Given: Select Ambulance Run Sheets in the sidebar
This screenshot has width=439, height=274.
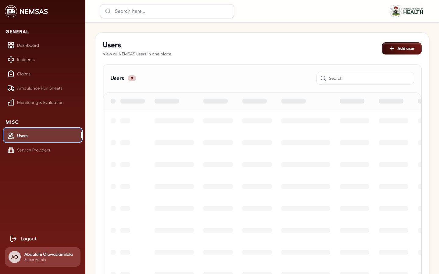Looking at the screenshot, I should tap(43, 88).
